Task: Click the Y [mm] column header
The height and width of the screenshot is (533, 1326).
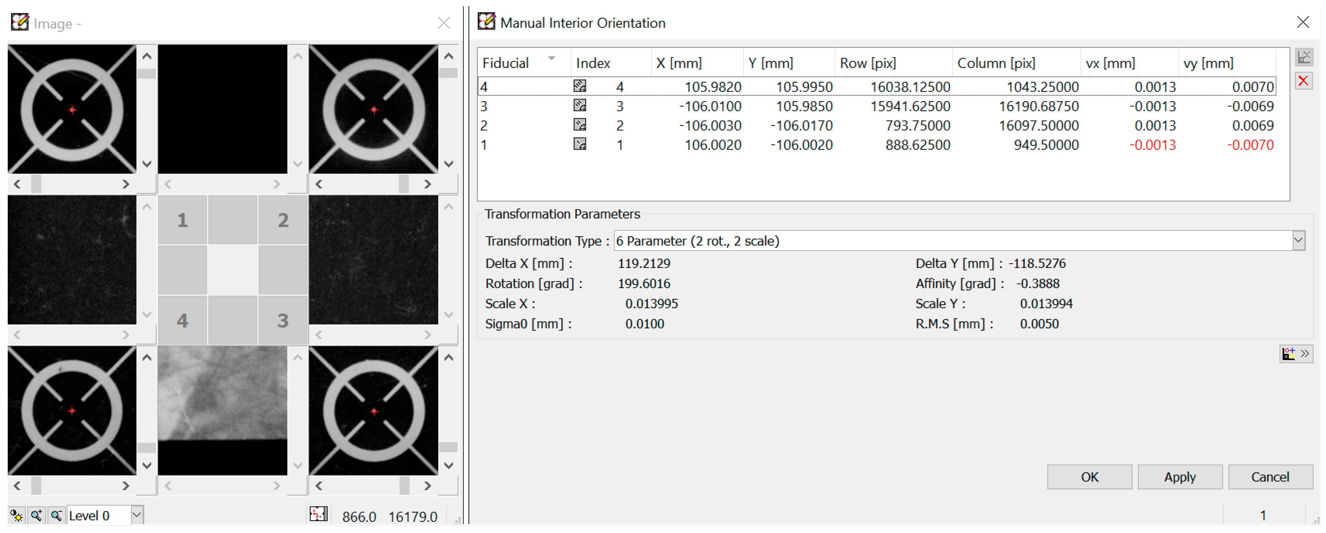Action: click(788, 63)
